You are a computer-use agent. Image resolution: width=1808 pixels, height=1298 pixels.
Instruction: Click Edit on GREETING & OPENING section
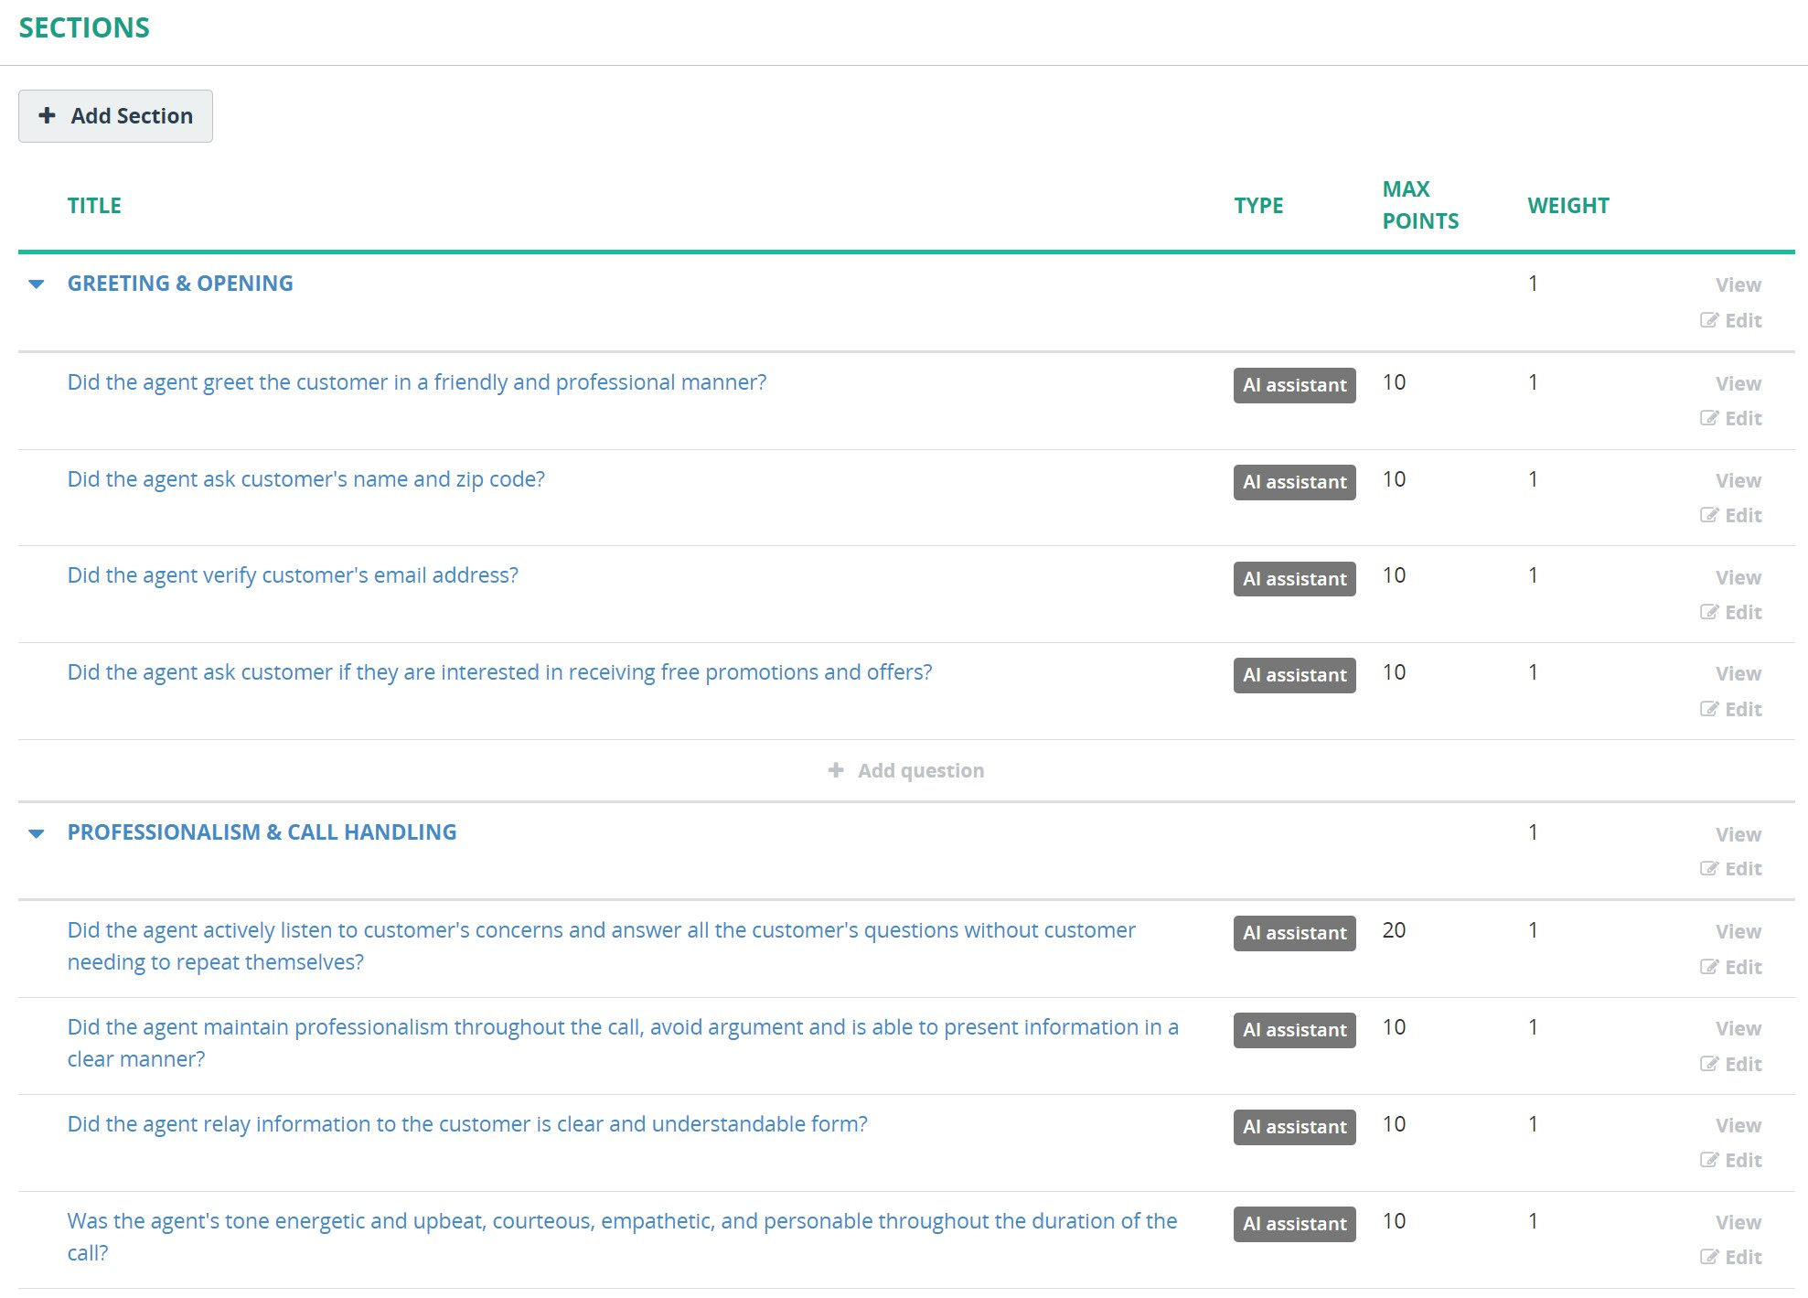1734,319
